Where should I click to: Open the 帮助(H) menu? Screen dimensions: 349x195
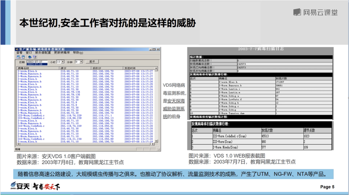coord(78,53)
